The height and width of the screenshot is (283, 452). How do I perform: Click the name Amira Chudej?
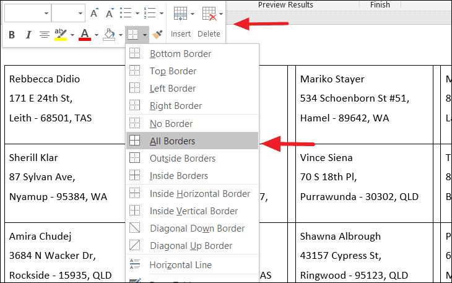pyautogui.click(x=40, y=237)
